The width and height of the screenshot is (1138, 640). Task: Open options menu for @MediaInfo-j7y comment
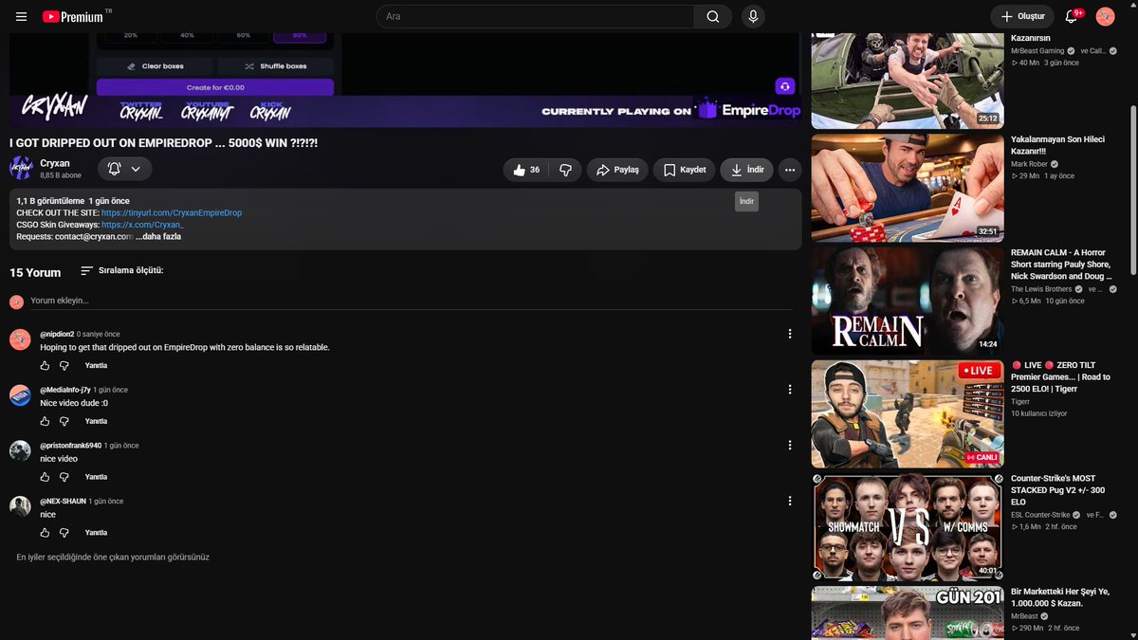[790, 390]
